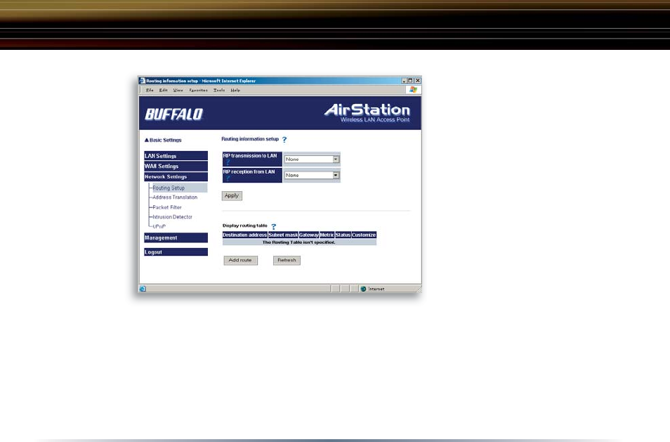Click the Internet Explorer page icon in title bar
Viewport: 670px width, 442px height.
(143, 81)
